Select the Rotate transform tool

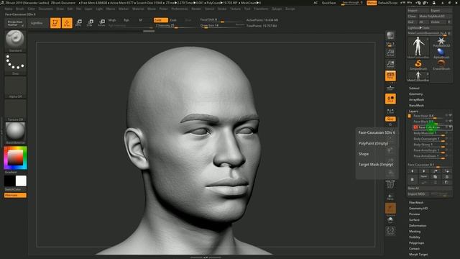click(x=101, y=23)
